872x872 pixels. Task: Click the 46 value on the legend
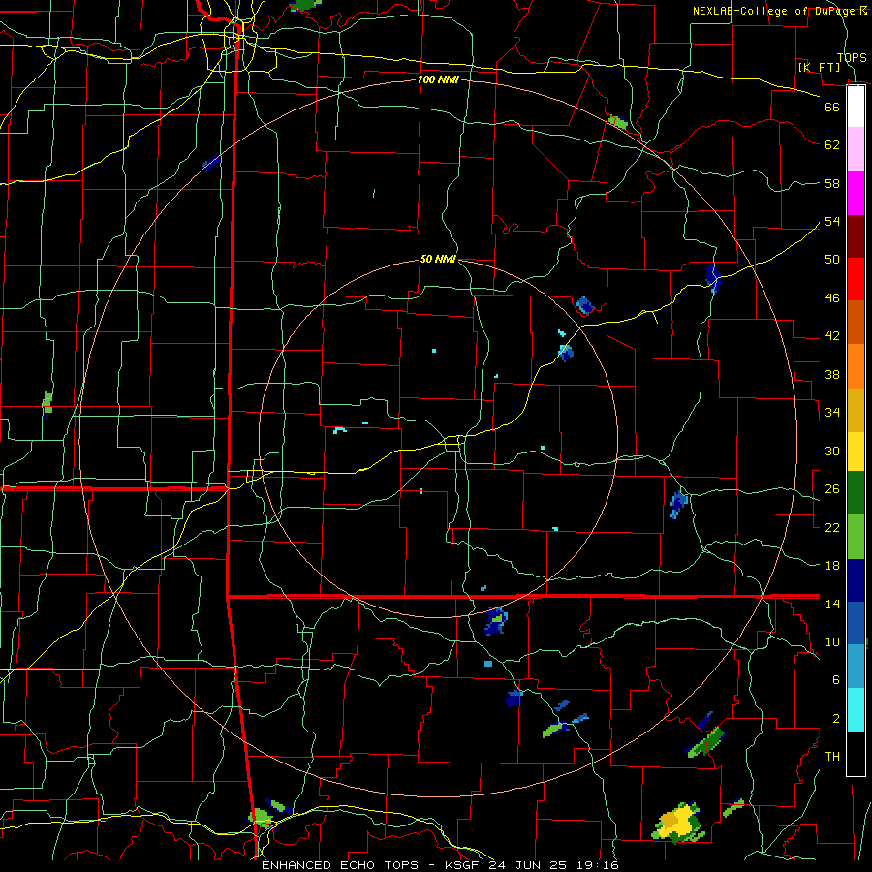pyautogui.click(x=832, y=297)
